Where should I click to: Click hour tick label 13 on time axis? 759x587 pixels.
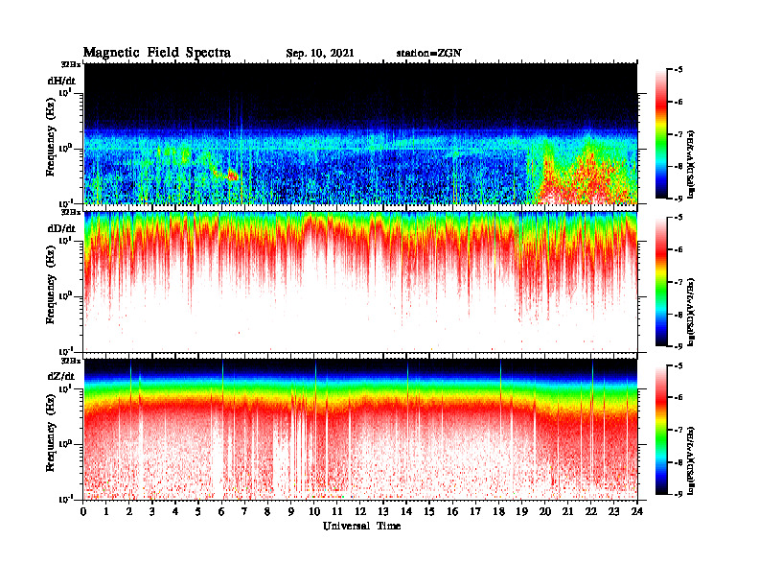coord(383,512)
